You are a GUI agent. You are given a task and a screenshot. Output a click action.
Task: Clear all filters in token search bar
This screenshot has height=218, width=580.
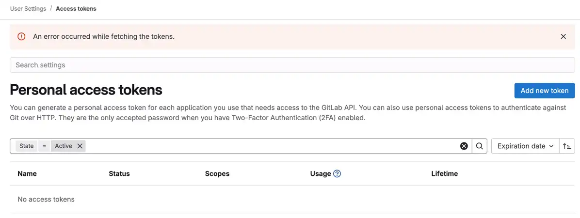coord(464,146)
